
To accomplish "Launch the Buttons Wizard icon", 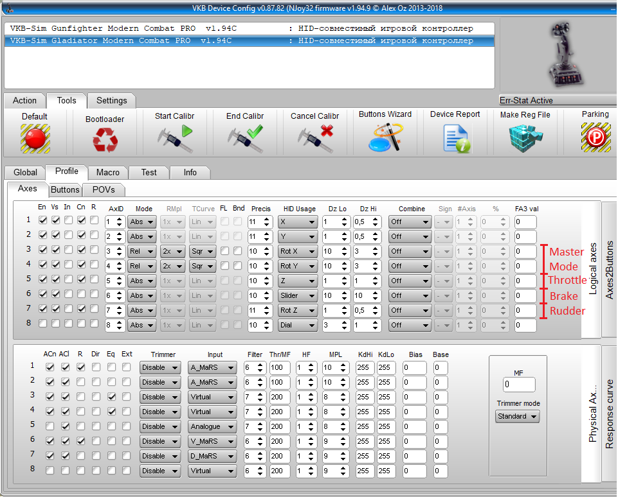I will [385, 137].
